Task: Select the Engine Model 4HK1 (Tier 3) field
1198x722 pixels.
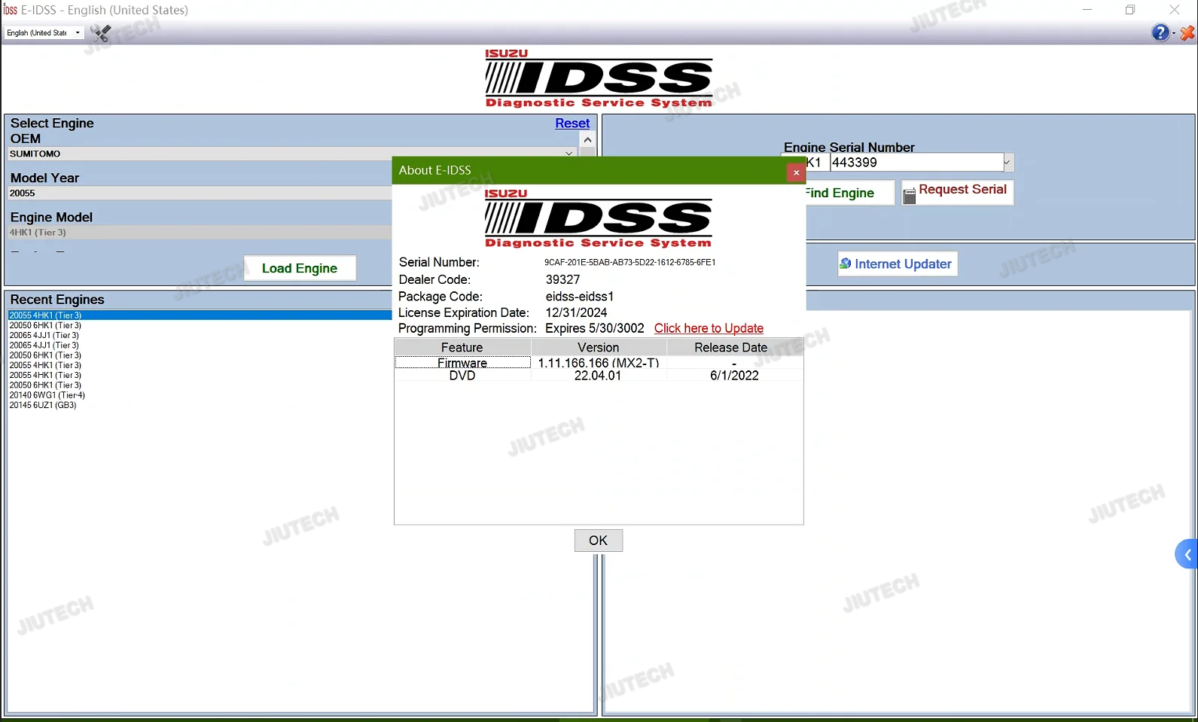Action: click(x=200, y=233)
